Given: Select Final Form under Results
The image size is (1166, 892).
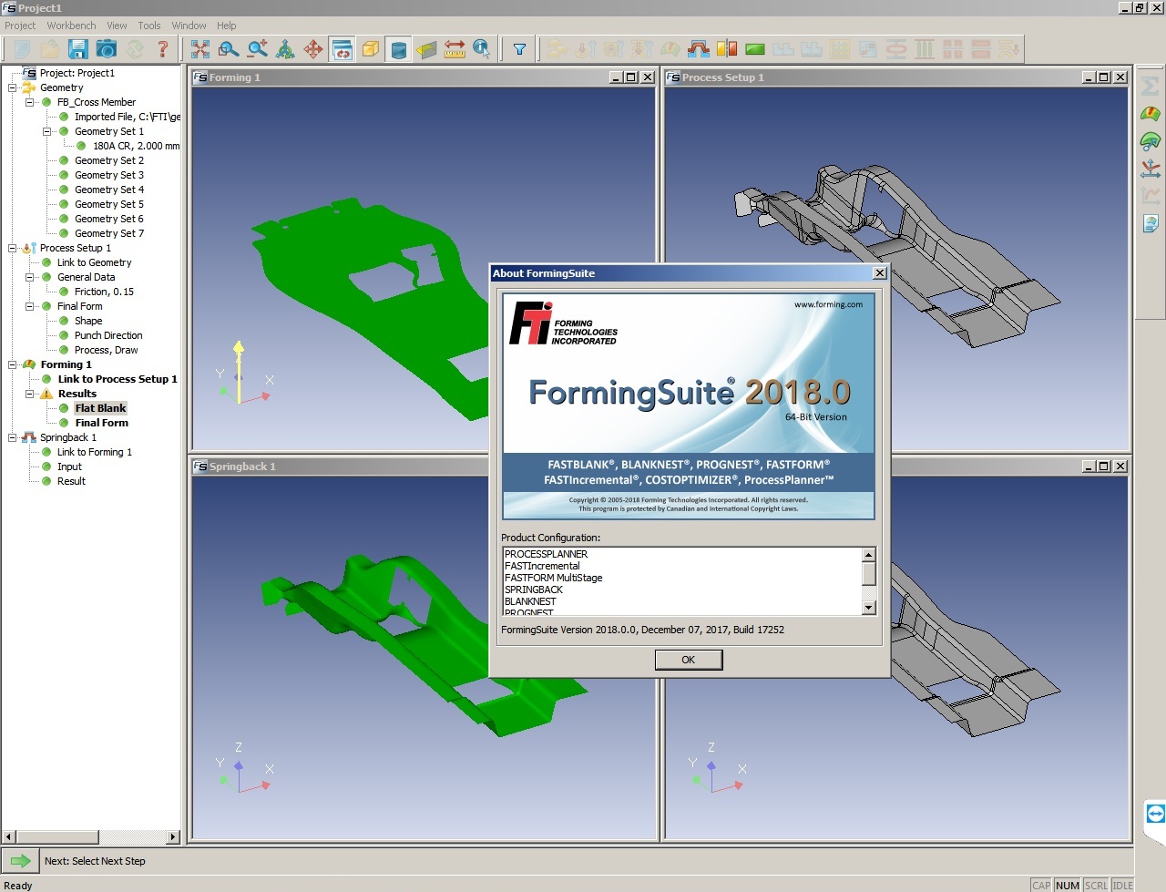Looking at the screenshot, I should pyautogui.click(x=102, y=423).
